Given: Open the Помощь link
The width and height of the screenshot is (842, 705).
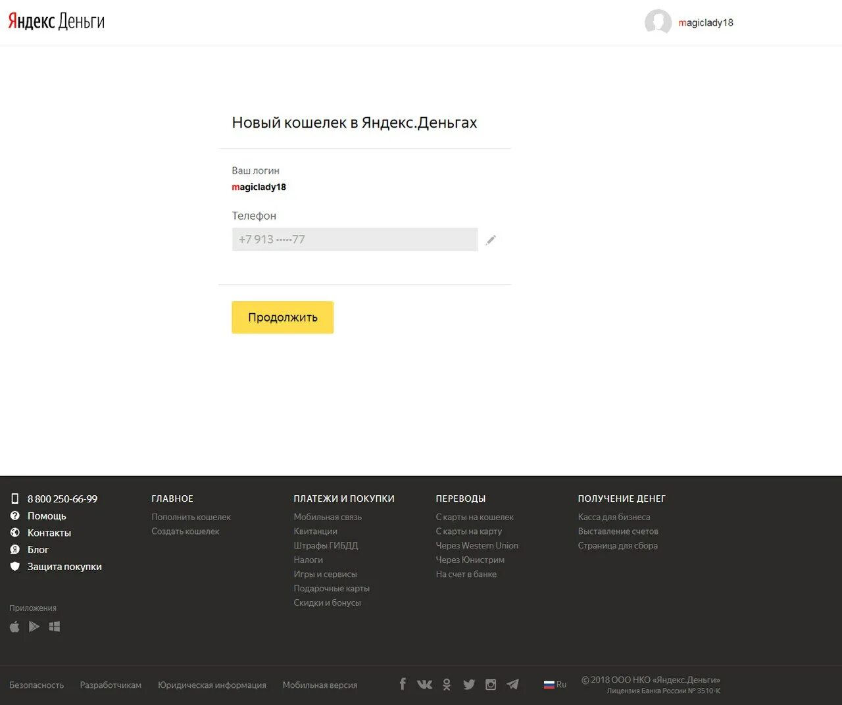Looking at the screenshot, I should tap(47, 516).
